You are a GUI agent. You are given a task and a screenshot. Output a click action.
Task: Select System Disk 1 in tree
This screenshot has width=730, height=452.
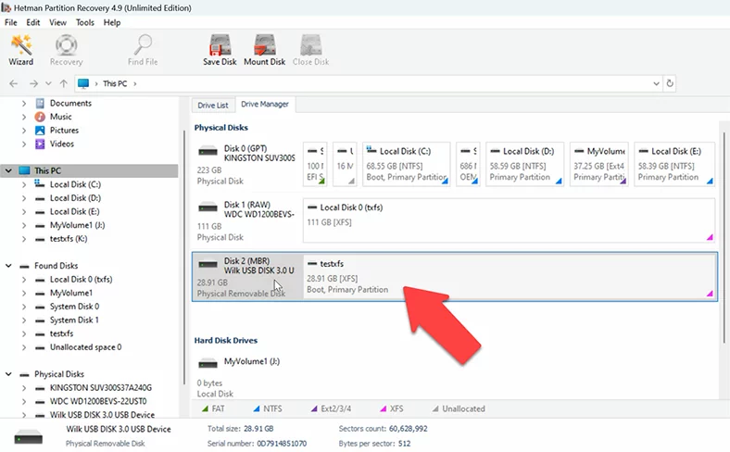pos(74,320)
